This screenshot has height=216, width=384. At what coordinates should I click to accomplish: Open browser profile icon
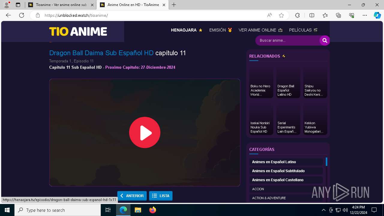tap(7, 5)
